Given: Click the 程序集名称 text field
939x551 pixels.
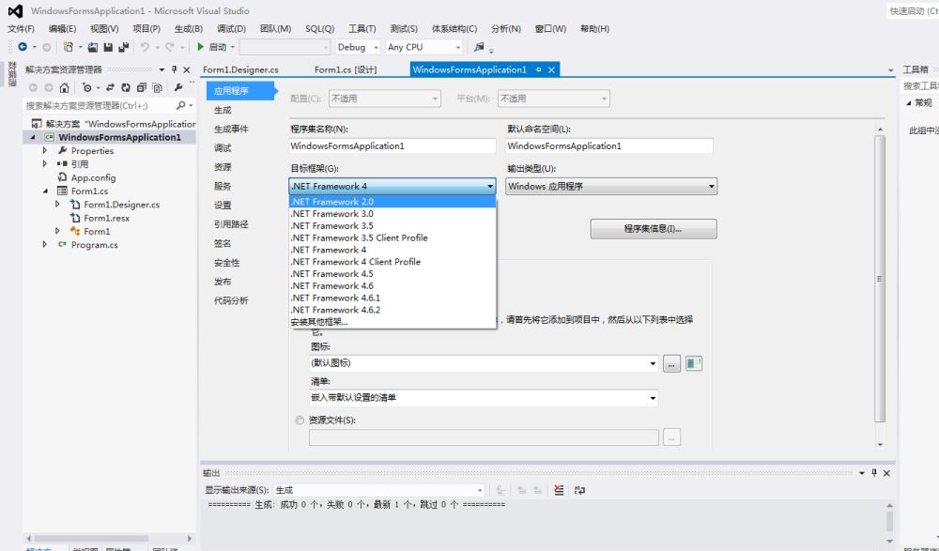Looking at the screenshot, I should [x=393, y=146].
